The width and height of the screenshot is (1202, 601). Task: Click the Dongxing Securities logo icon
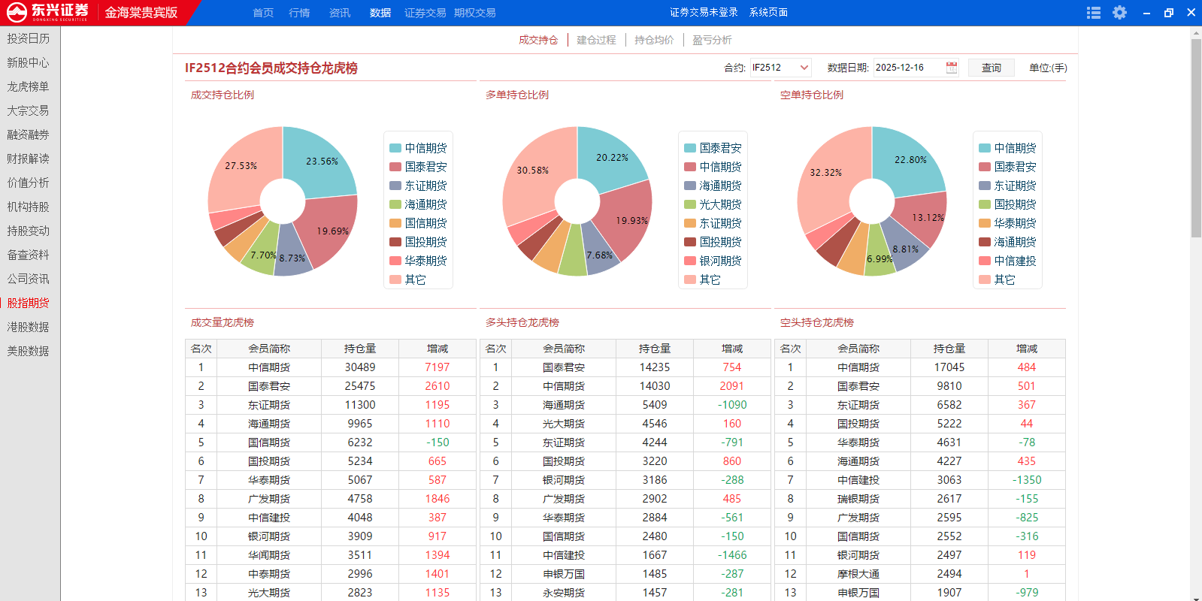[17, 12]
